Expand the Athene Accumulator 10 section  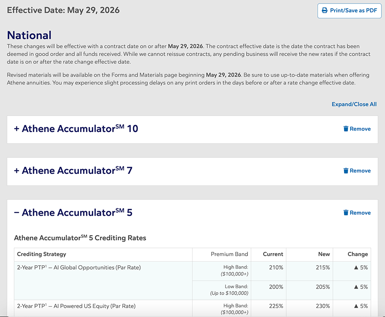(x=76, y=129)
